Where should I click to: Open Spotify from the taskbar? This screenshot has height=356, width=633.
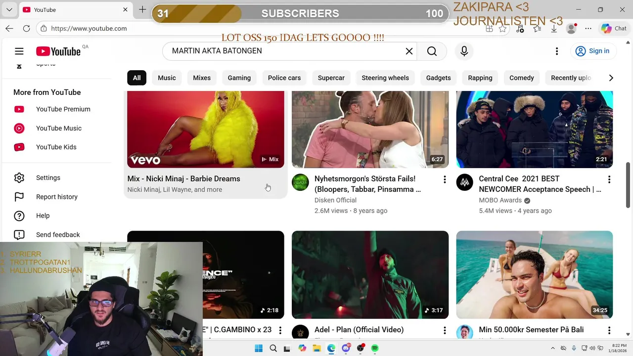[x=375, y=348]
